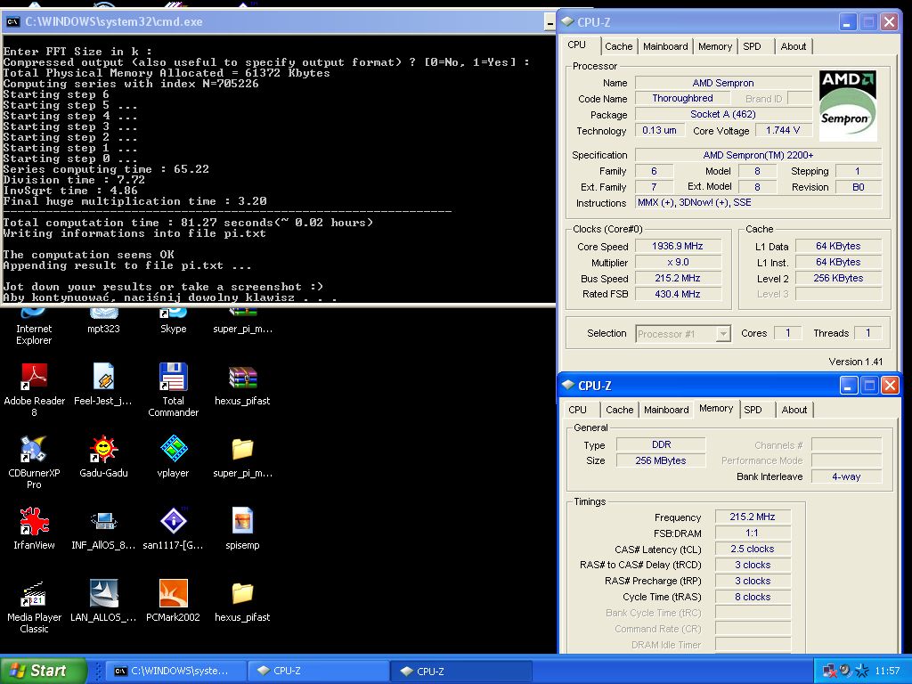
Task: Open About tab in top CPU-Z window
Action: pyautogui.click(x=794, y=46)
